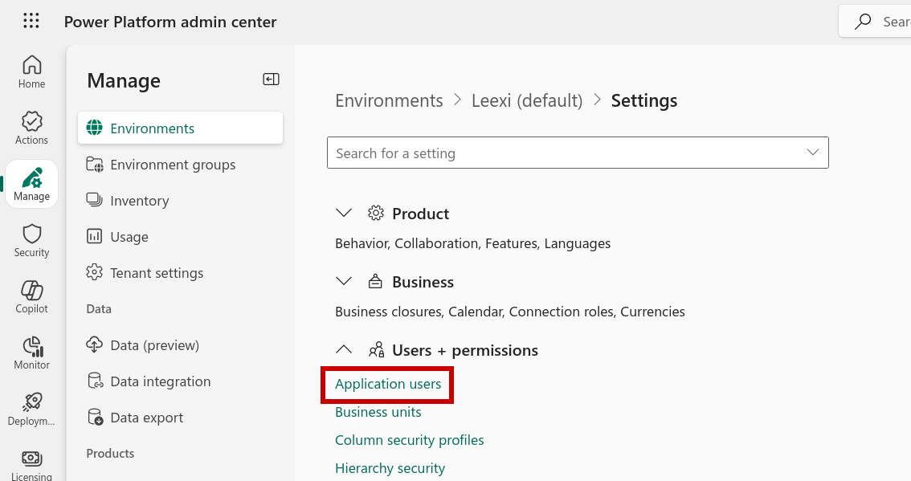Click the globe icon beside Environments

(x=94, y=128)
